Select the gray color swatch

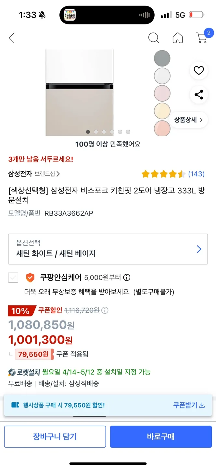pyautogui.click(x=162, y=58)
